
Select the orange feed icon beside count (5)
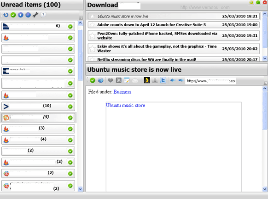click(6, 118)
